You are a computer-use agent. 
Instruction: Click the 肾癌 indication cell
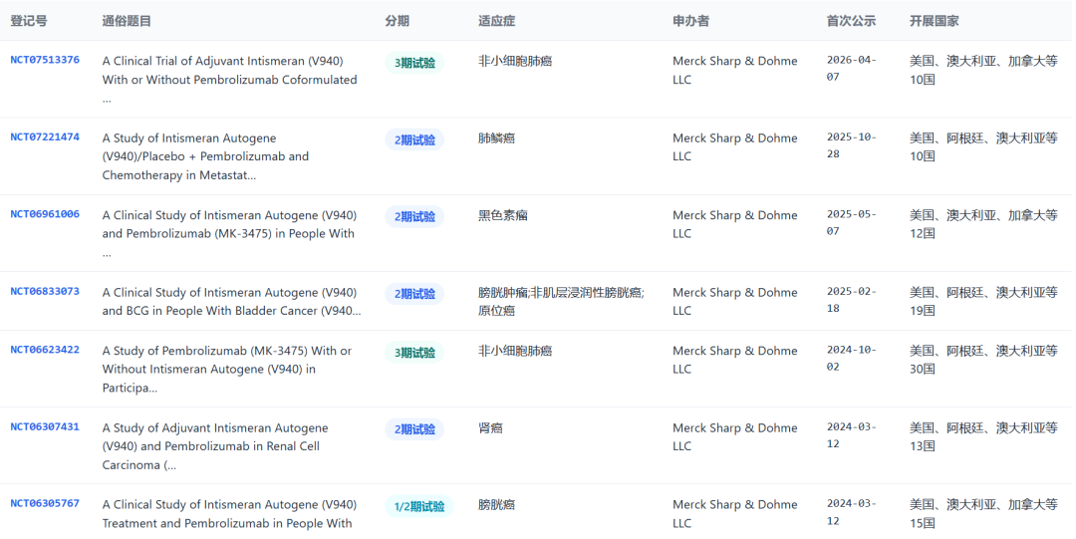point(490,427)
